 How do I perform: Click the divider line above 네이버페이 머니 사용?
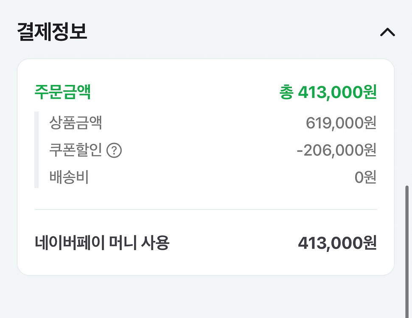point(206,208)
